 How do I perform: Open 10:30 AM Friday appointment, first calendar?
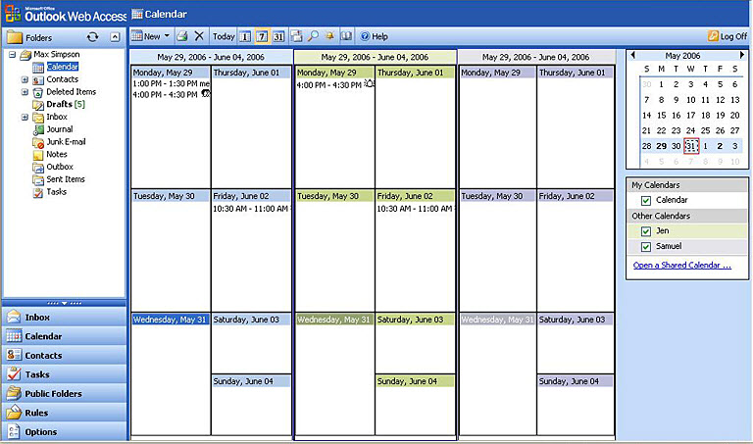251,209
